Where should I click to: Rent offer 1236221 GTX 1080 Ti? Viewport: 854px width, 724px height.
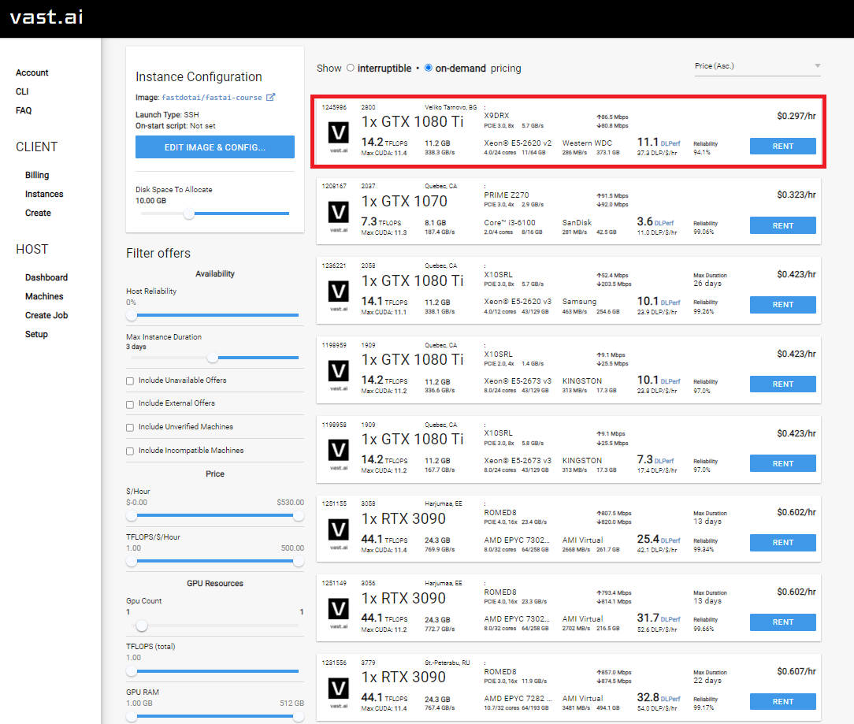[782, 305]
